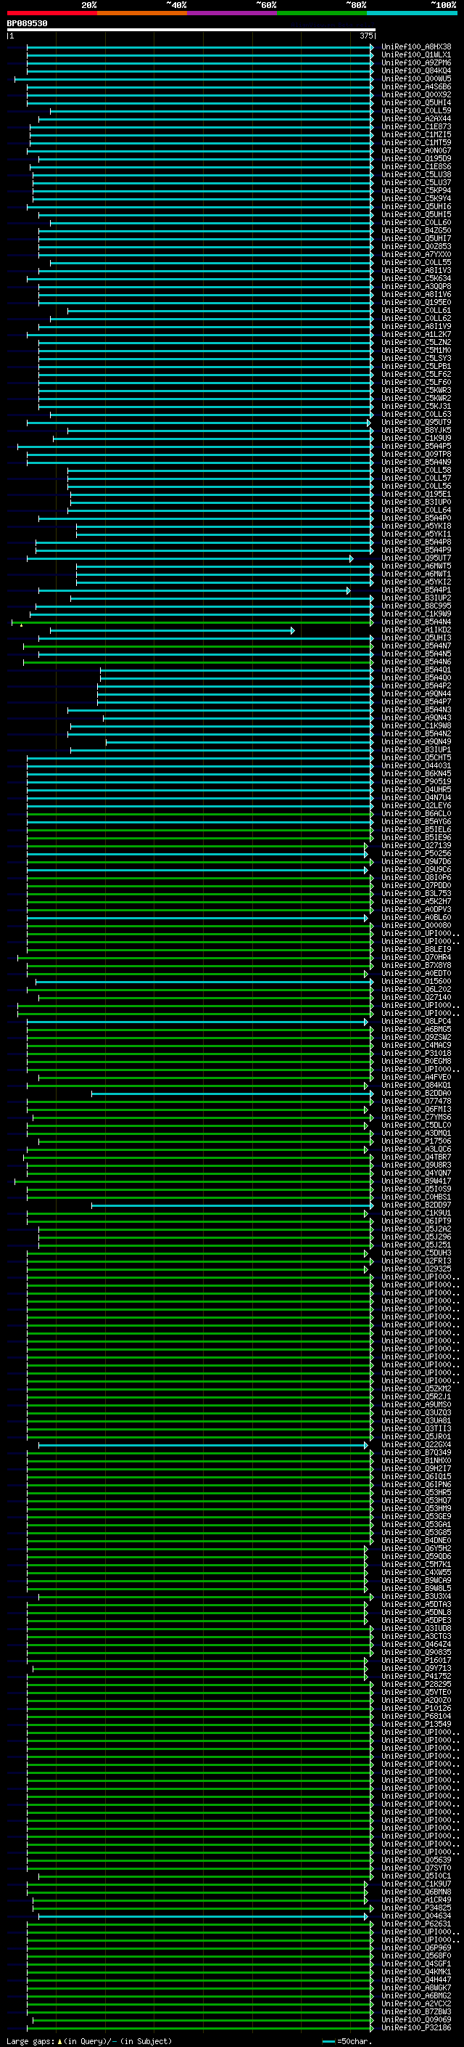
Task: Choose the UniRef100_C7YMS6 entry
Action: pyautogui.click(x=416, y=1117)
